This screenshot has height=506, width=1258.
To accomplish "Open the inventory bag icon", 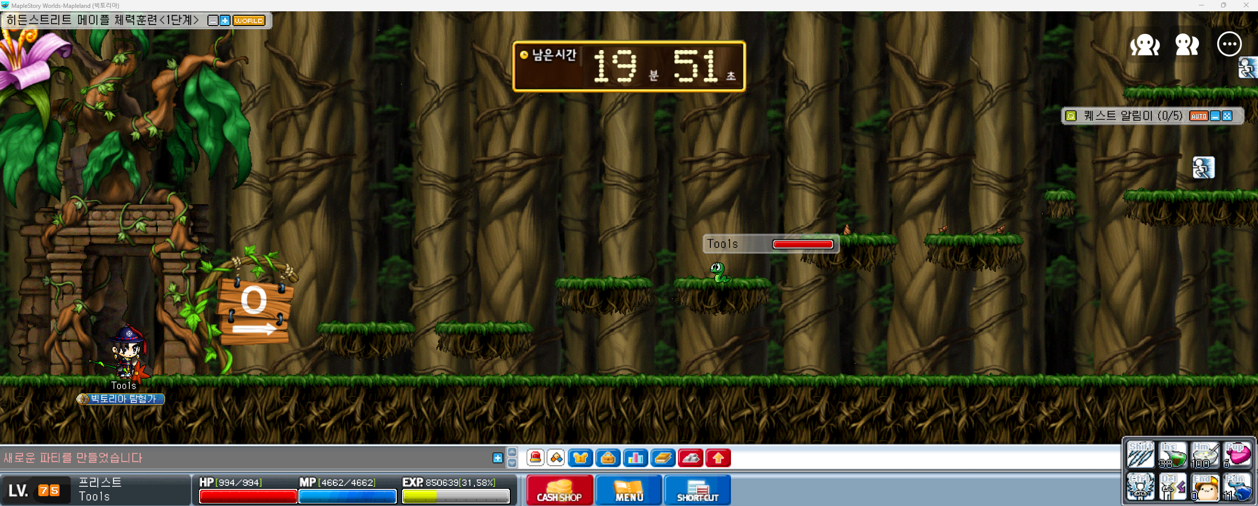I will [608, 458].
